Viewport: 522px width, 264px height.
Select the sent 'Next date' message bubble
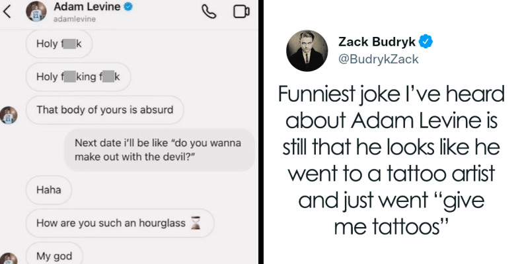tap(160, 150)
